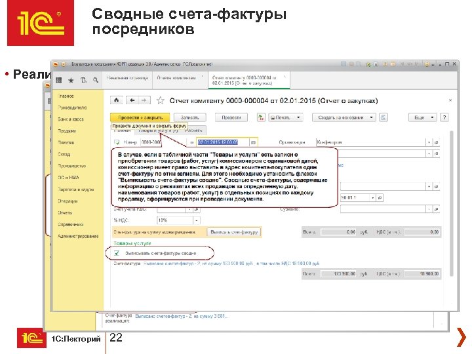The height and width of the screenshot is (354, 472).
Task: Expand the % НДС 18% dropdown
Action: (196, 220)
